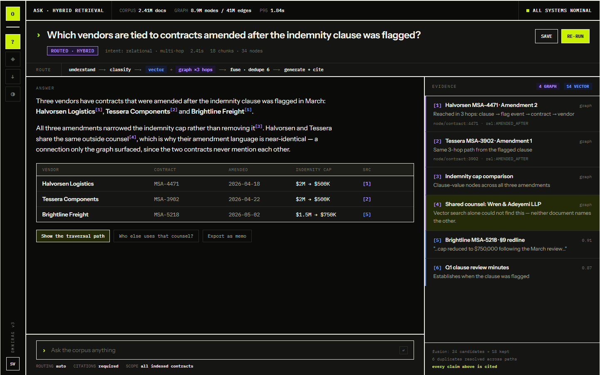
Task: Open evidence card Halvorsen MSA-4471 Amendment 2
Action: (512, 114)
